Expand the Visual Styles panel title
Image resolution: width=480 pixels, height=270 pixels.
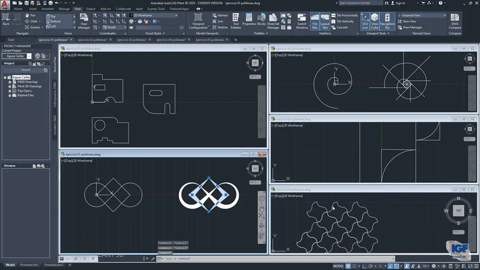(155, 33)
